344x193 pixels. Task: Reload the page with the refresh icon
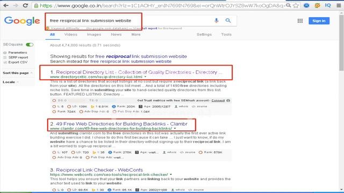(25, 5)
